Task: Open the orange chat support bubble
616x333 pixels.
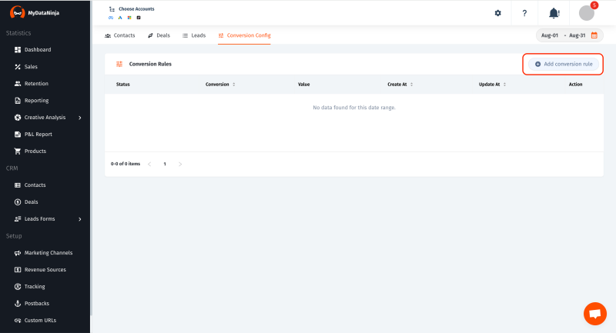Action: [594, 314]
